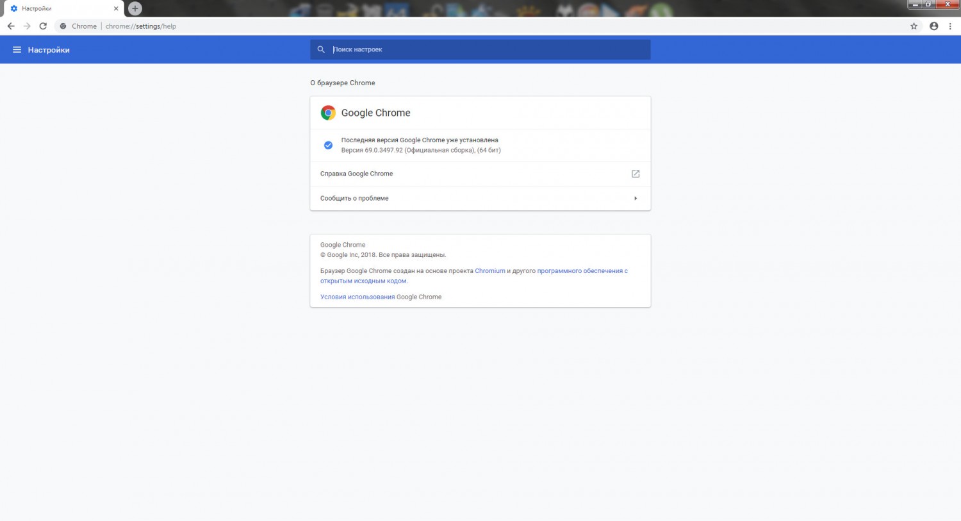Open the external link icon for Справка
The height and width of the screenshot is (521, 961).
pyautogui.click(x=636, y=174)
